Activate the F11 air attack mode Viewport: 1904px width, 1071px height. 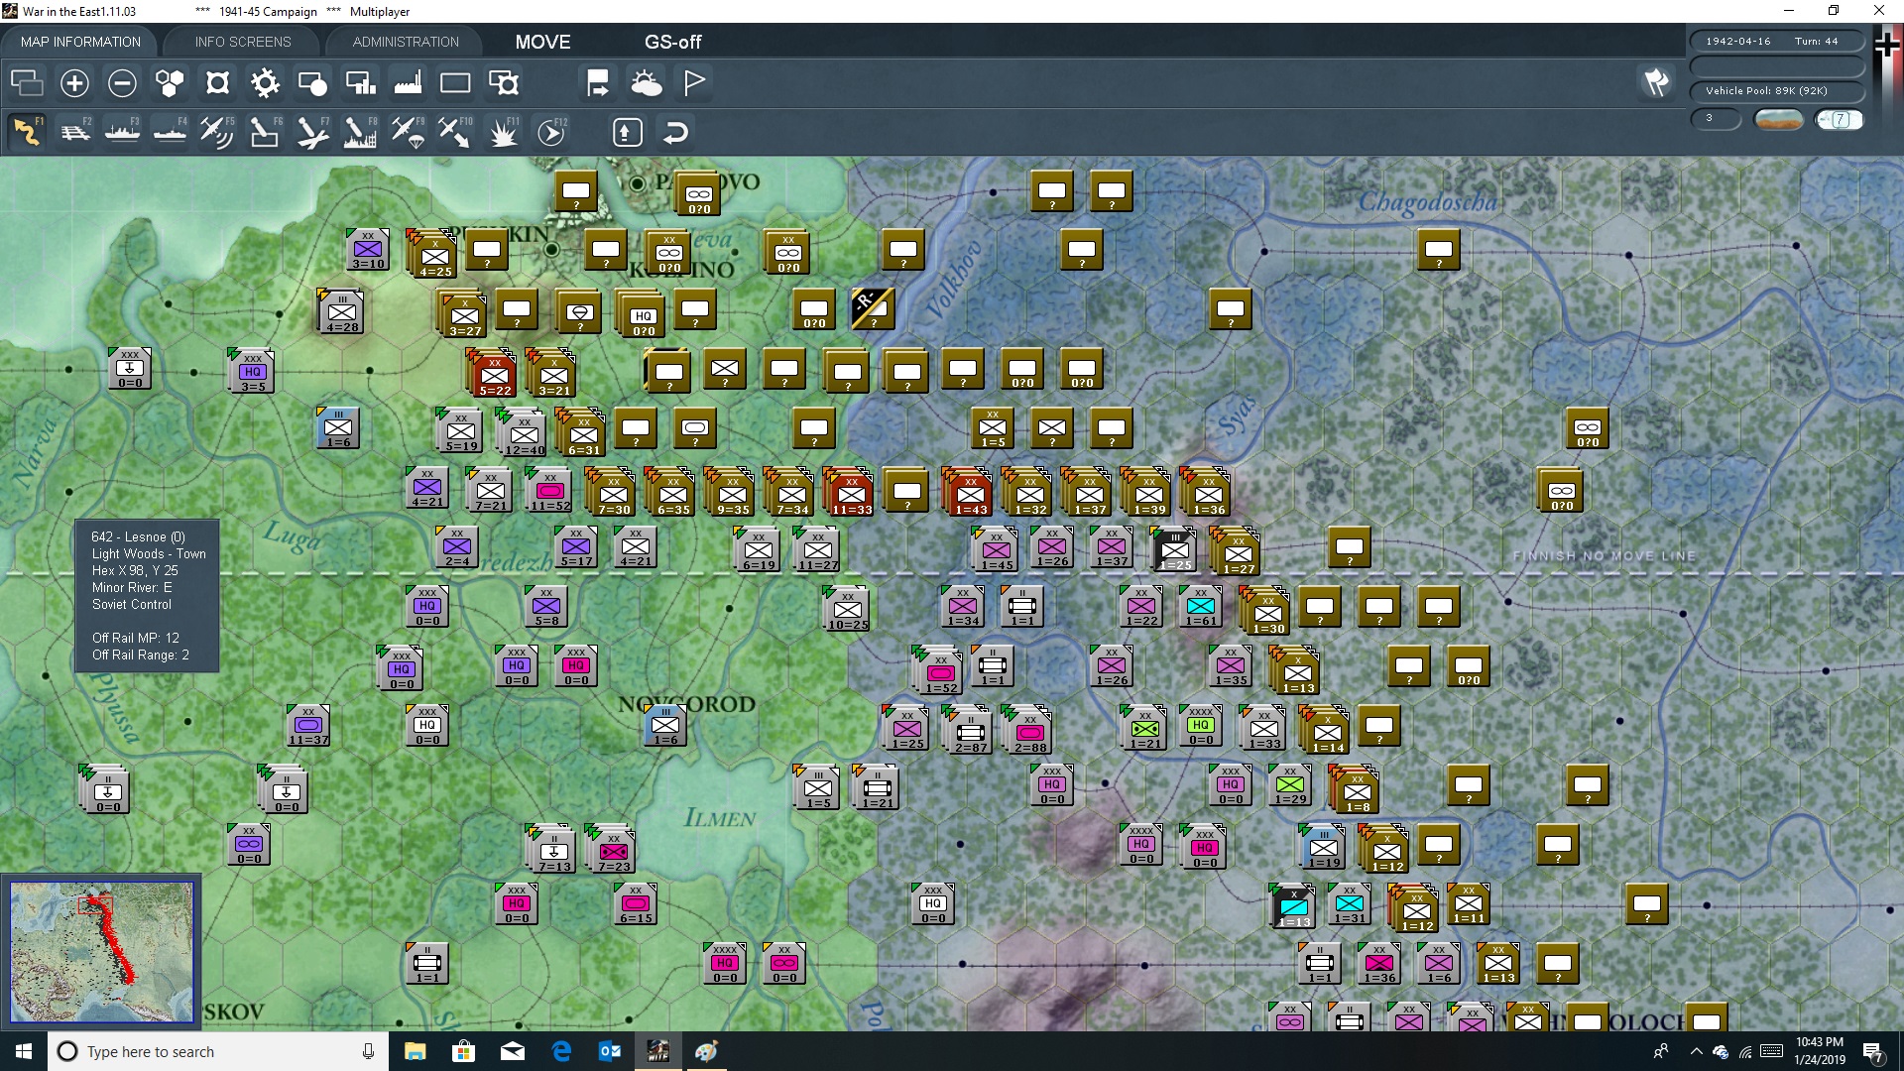[x=503, y=131]
